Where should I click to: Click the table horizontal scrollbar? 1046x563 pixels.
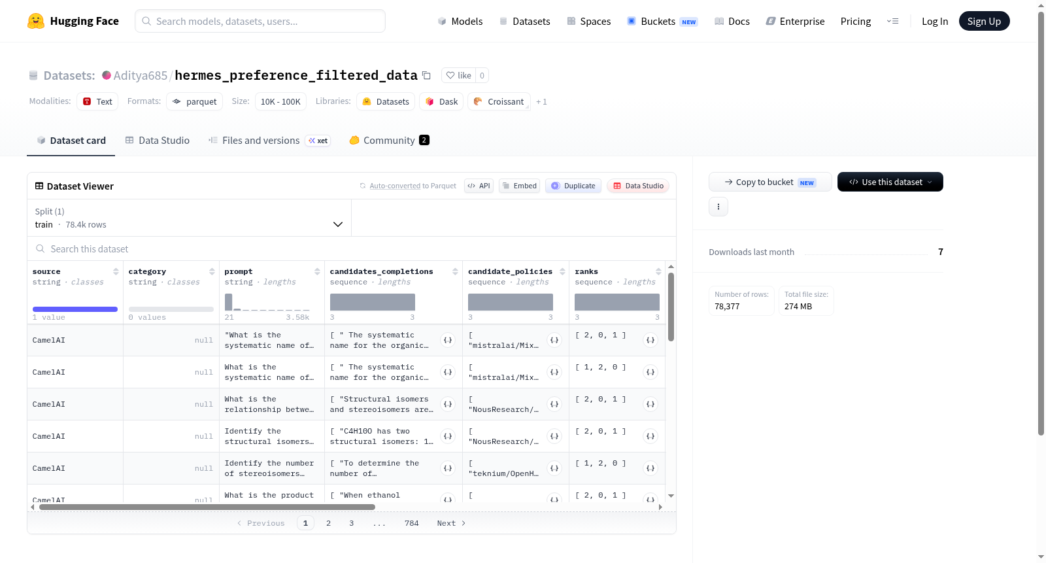(207, 507)
